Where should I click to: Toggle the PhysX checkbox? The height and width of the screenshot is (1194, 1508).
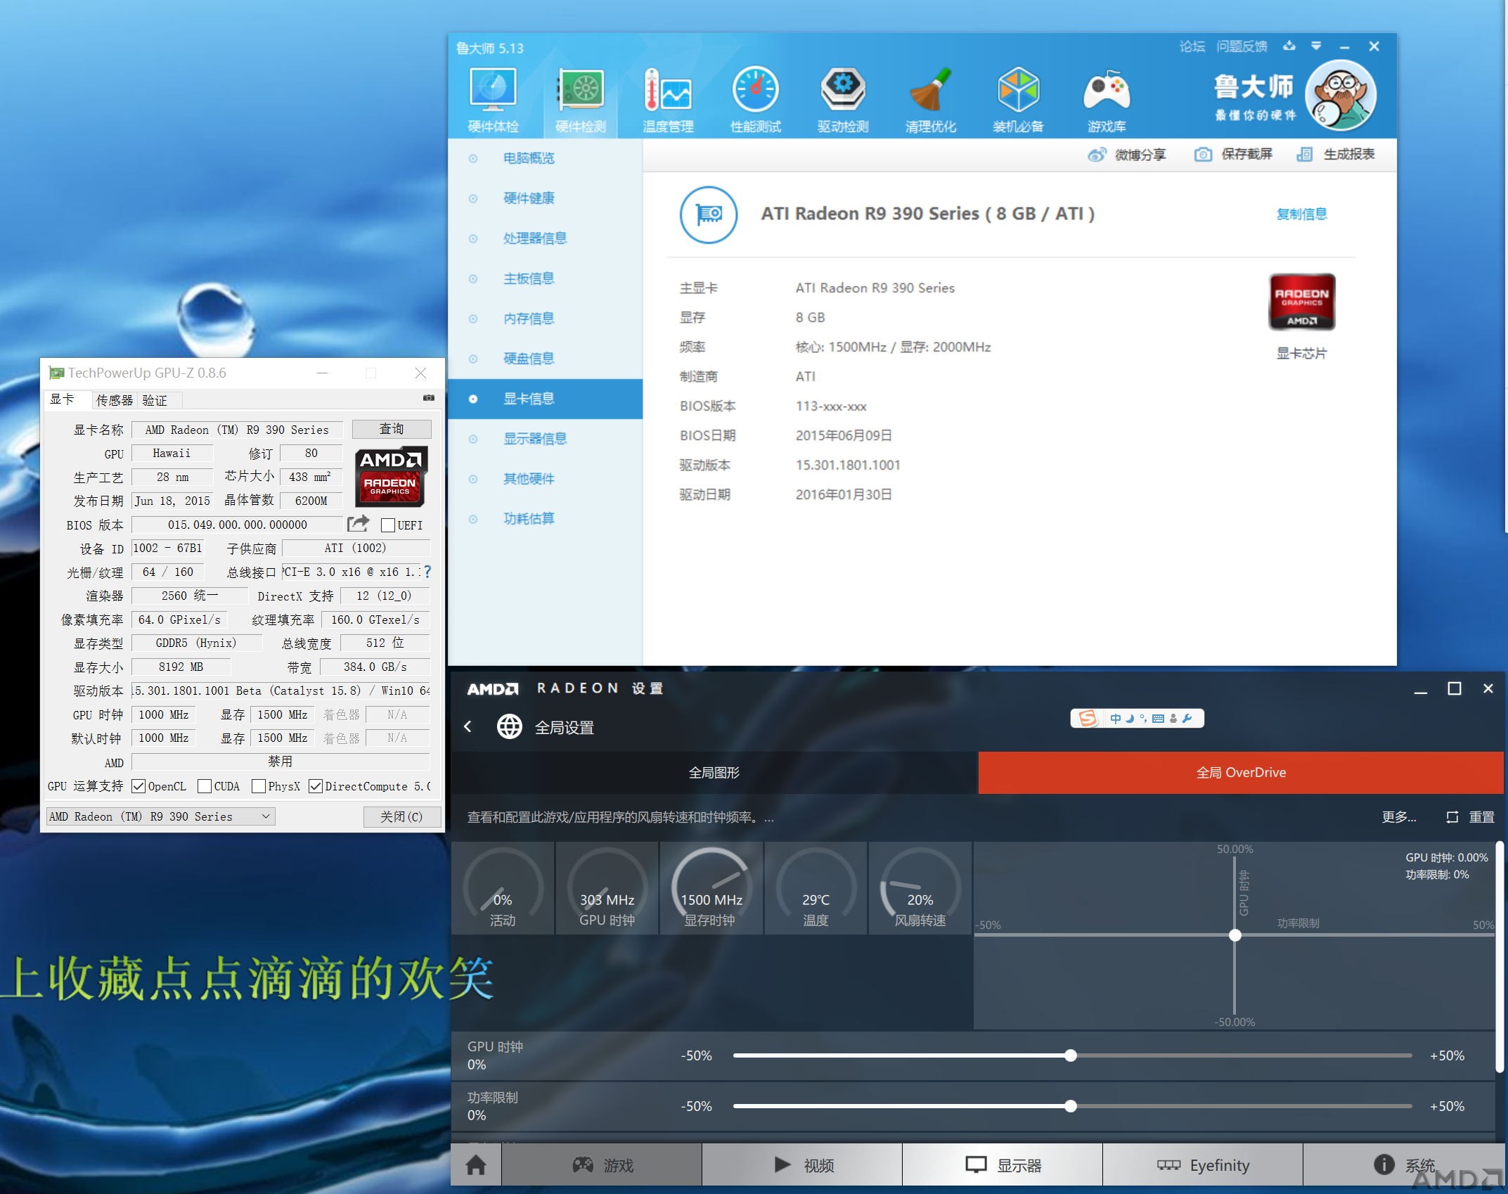(259, 786)
